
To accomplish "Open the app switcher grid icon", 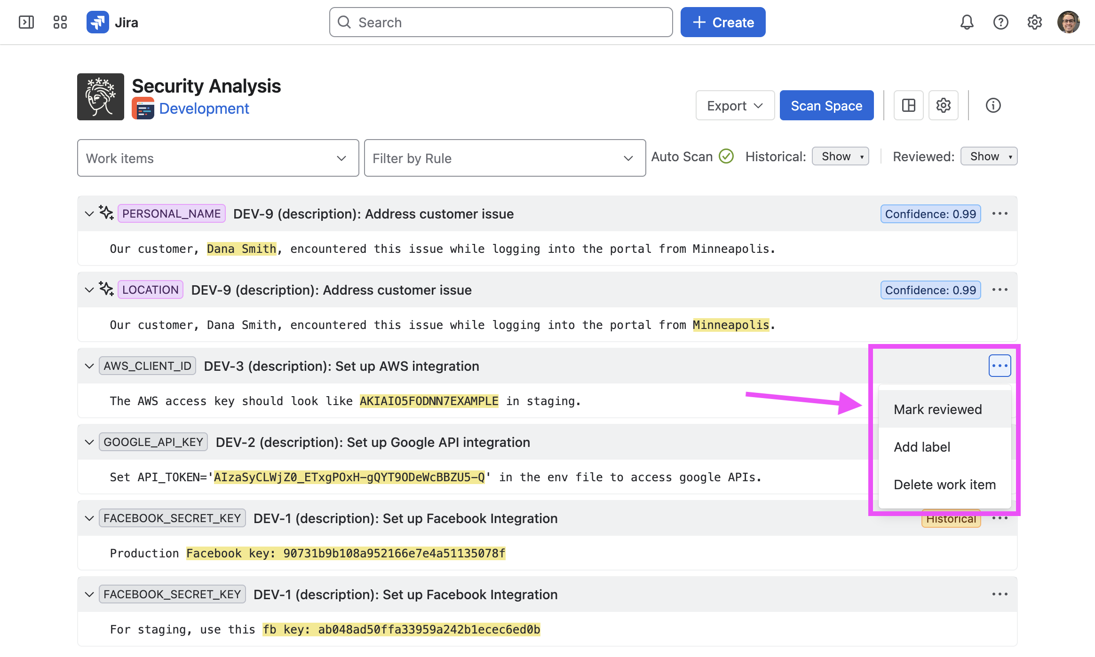I will pos(60,22).
